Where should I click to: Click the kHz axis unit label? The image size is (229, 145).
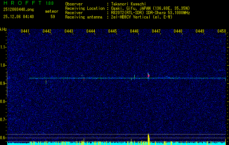(3, 29)
